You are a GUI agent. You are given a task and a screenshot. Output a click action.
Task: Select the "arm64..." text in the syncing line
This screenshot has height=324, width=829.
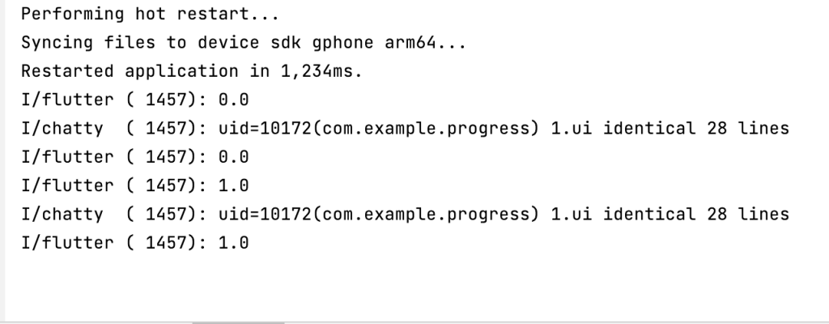point(426,43)
